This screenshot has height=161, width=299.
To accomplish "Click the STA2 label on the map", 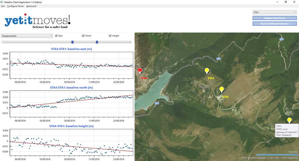I will (225, 97).
